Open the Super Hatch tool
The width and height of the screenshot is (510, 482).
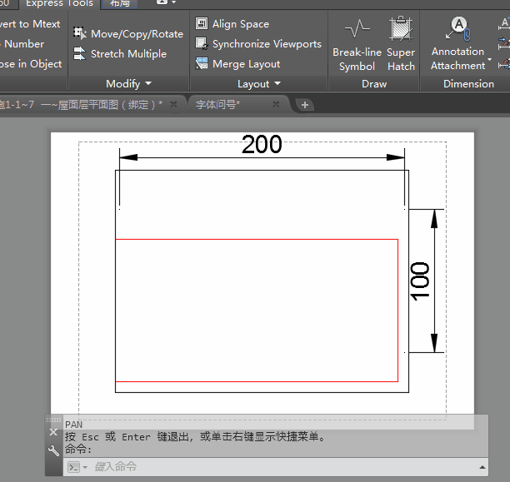pos(401,46)
